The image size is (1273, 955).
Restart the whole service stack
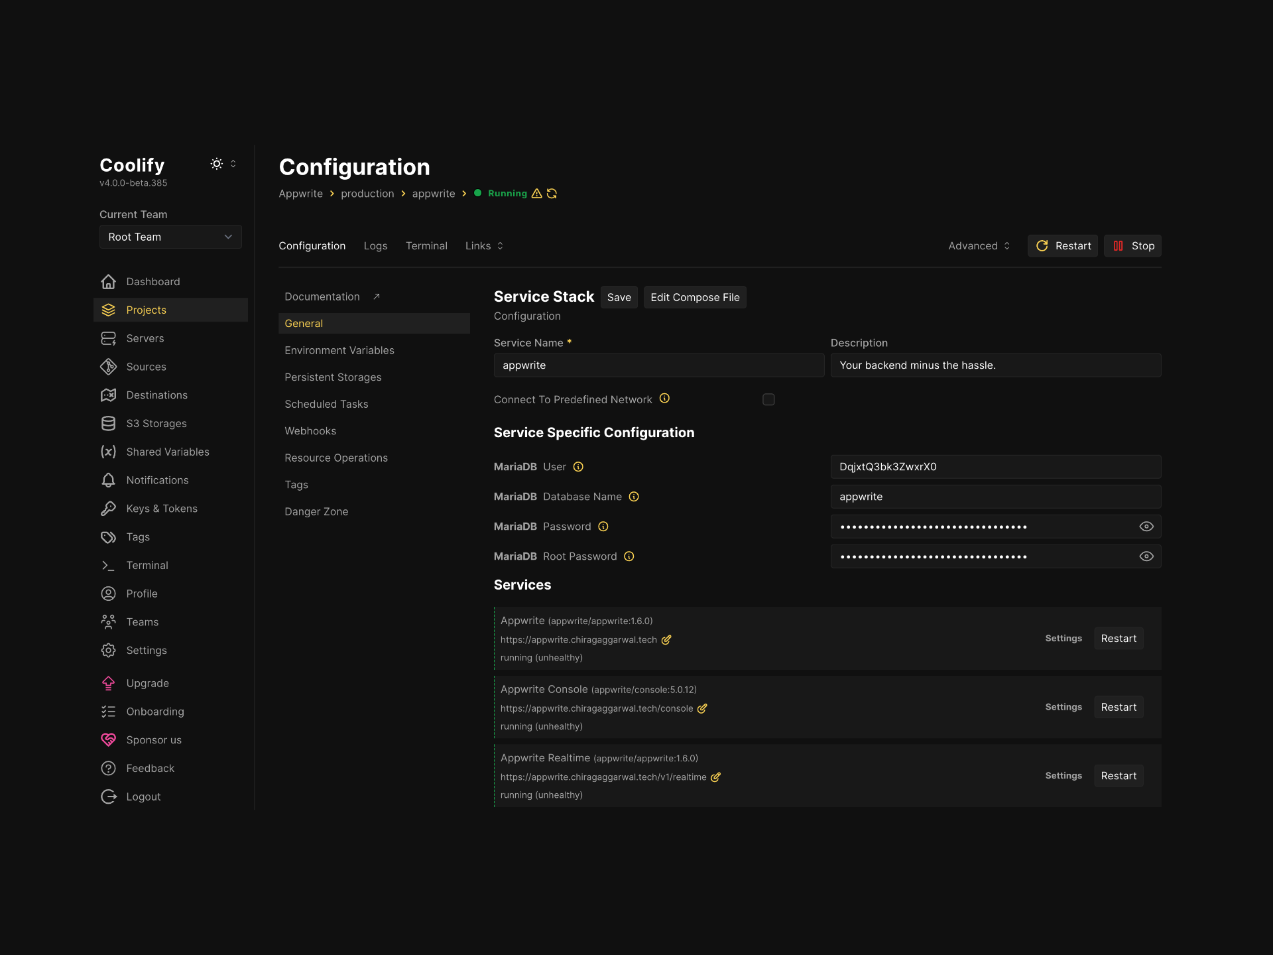(x=1063, y=246)
